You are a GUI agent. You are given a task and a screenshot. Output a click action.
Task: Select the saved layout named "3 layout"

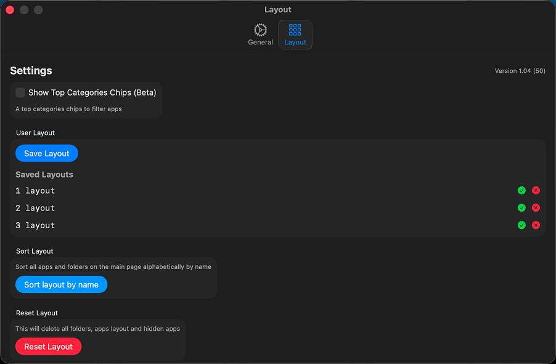(x=35, y=225)
